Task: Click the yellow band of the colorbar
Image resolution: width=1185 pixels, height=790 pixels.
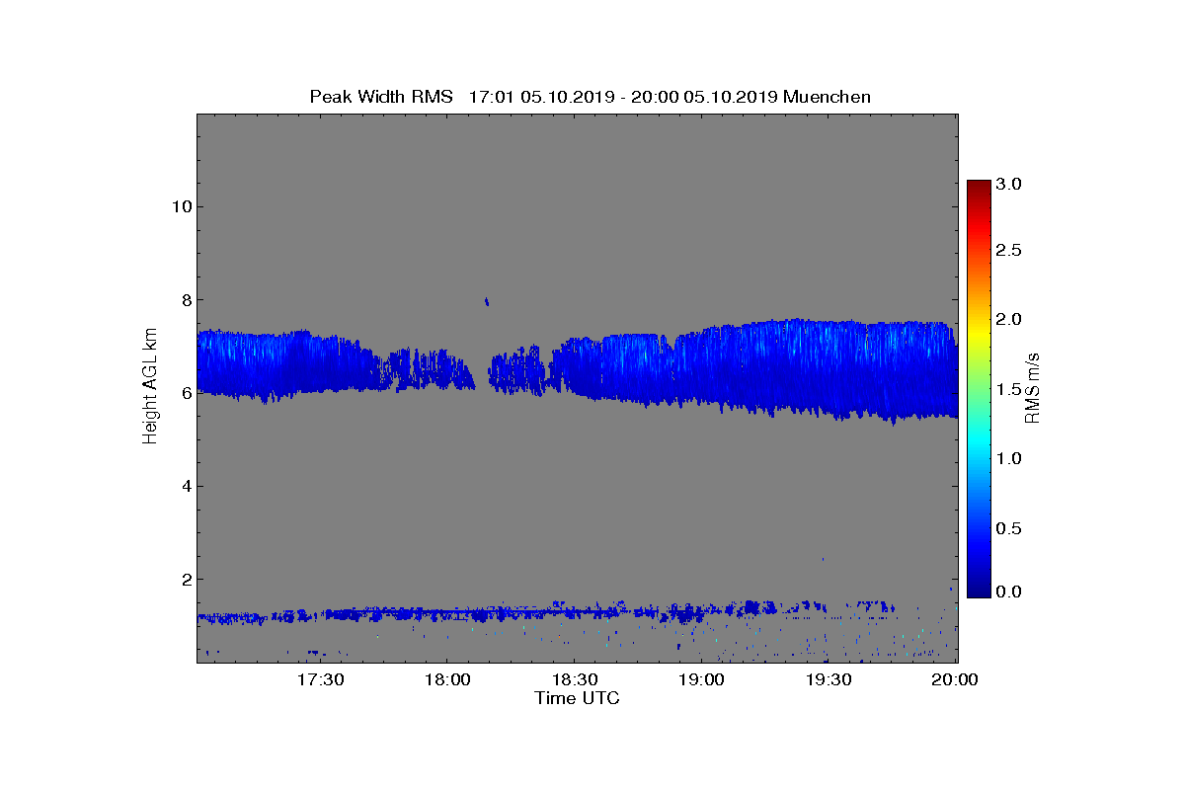Action: pos(979,334)
